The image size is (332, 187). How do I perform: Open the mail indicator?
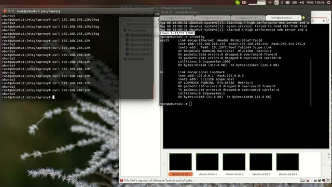coord(287,3)
